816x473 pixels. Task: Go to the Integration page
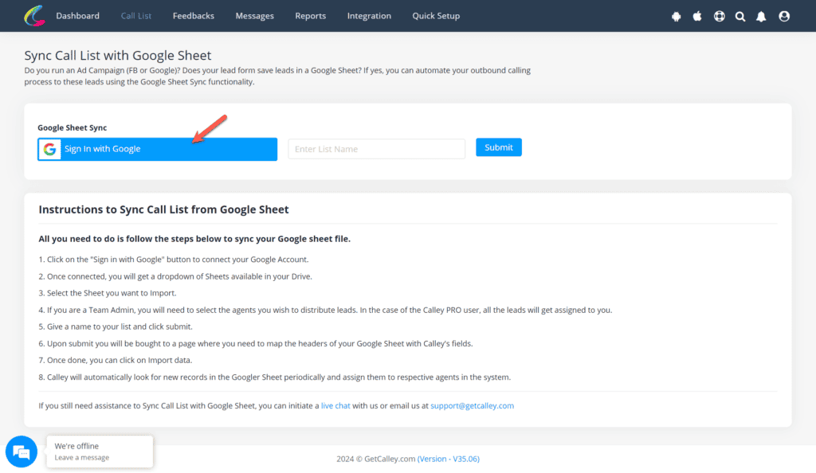pyautogui.click(x=369, y=15)
